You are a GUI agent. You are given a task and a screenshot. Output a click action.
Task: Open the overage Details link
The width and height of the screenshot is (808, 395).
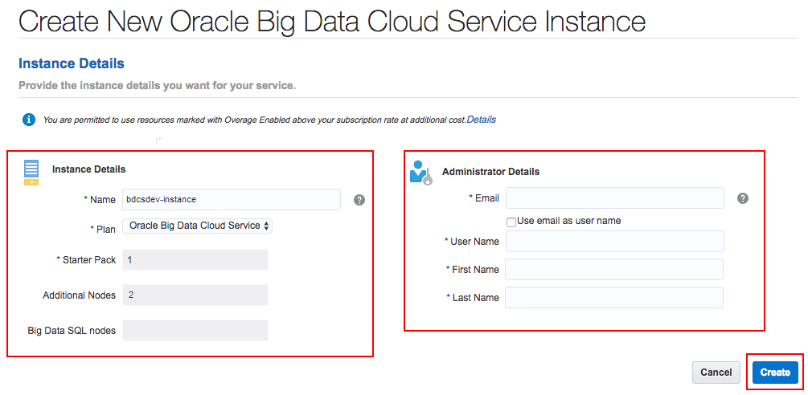(482, 120)
